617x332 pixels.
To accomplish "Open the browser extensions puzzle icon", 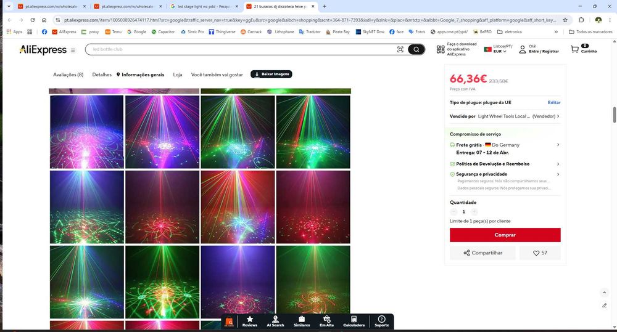I will (x=581, y=20).
